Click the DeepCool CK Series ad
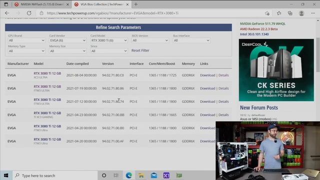The height and width of the screenshot is (180, 320). [276, 70]
